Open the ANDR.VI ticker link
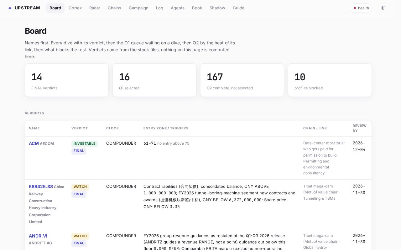Screen dimensions: 401x250 pyautogui.click(x=38, y=236)
